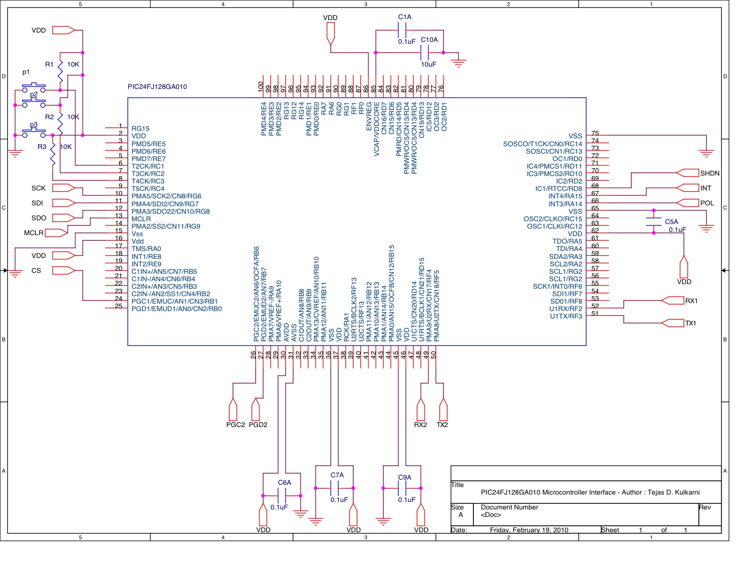Screen dimensions: 738x570
Task: Click the date Friday, February 19, 2010
Action: pos(529,530)
